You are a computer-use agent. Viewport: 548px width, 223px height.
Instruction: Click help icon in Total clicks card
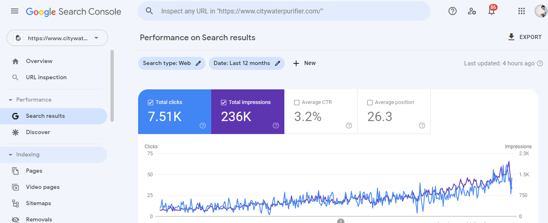[x=203, y=126]
